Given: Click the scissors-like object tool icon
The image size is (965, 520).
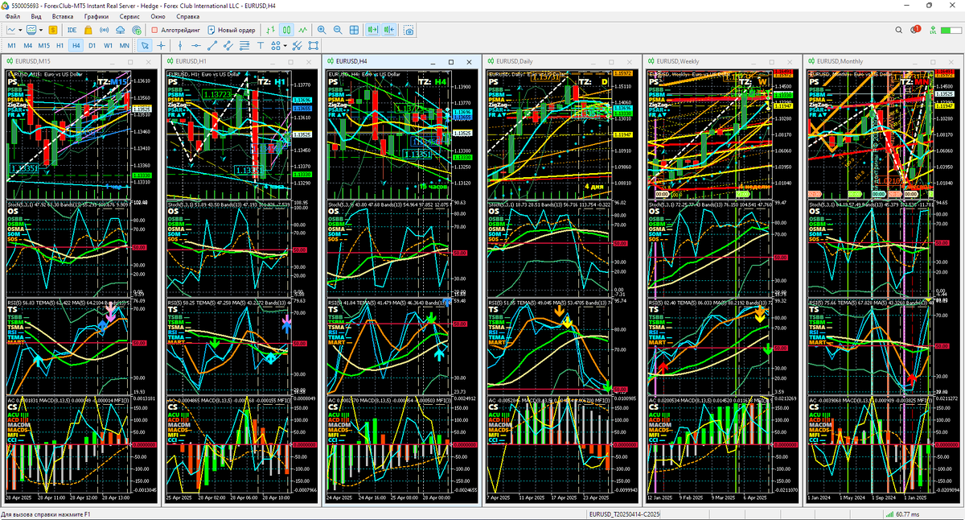Looking at the screenshot, I should 298,46.
